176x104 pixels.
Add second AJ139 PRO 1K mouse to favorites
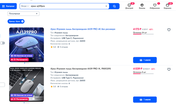pyautogui.click(x=169, y=69)
